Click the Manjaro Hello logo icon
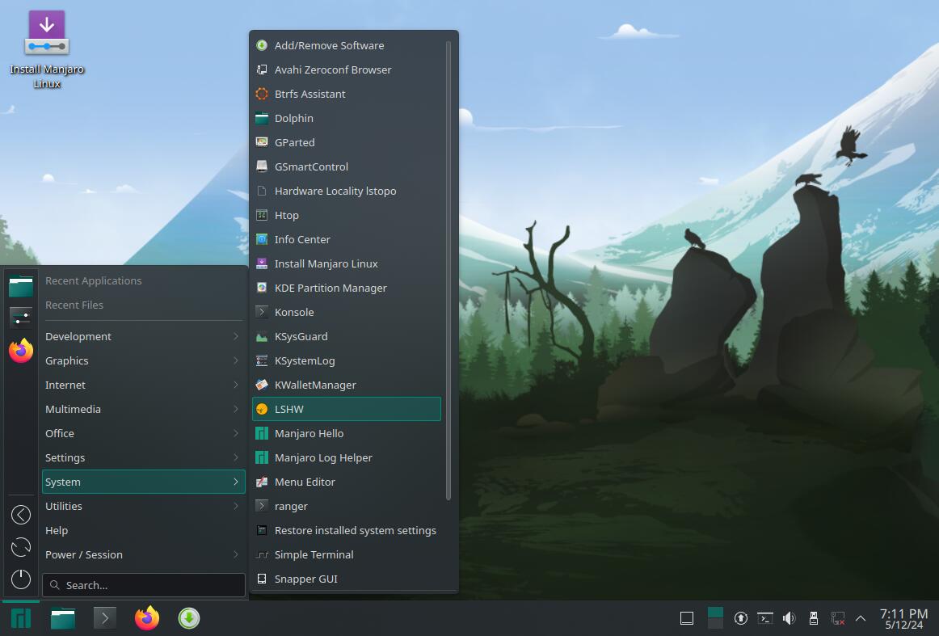 coord(262,434)
